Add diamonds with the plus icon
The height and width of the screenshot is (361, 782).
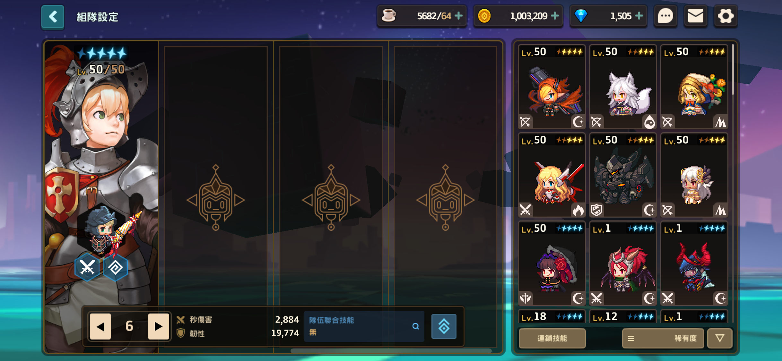coord(639,16)
